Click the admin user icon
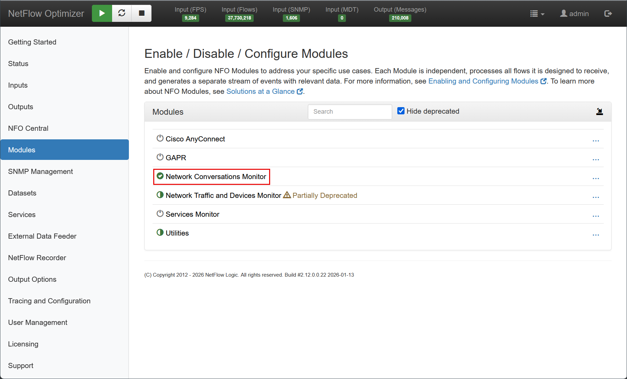This screenshot has height=379, width=627. pyautogui.click(x=564, y=14)
